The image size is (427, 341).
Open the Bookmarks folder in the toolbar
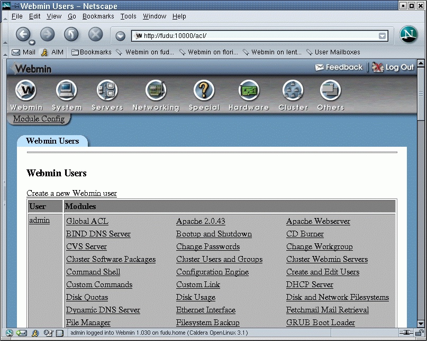pyautogui.click(x=91, y=52)
